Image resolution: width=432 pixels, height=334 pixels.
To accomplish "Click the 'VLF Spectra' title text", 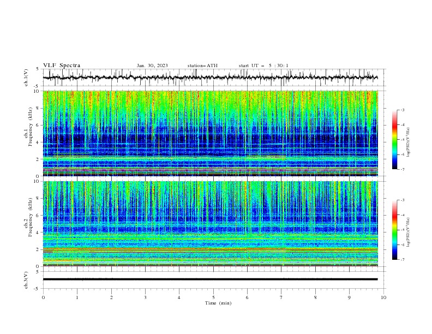I will [62, 65].
